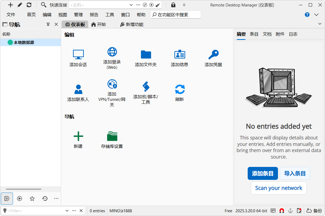Switch to the Dashboard tab (仪表板)

tap(75, 24)
